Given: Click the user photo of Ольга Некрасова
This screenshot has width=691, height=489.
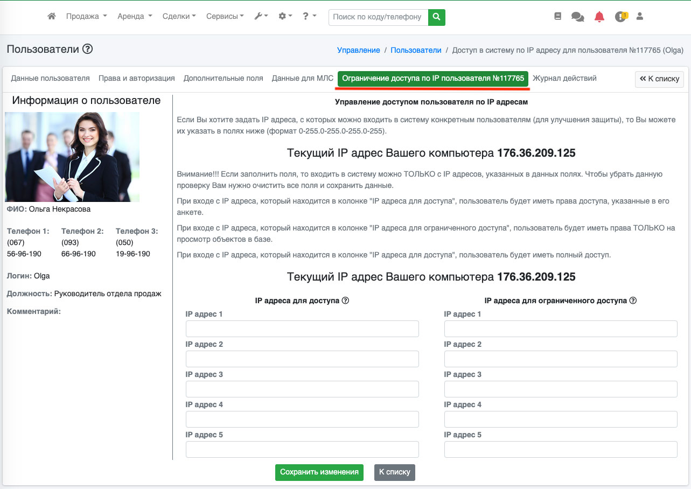Looking at the screenshot, I should [x=72, y=157].
